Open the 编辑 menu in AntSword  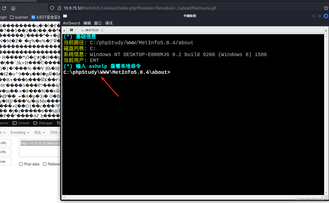[x=87, y=23]
